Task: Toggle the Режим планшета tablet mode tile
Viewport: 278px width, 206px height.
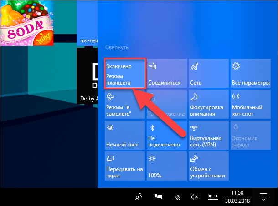Action: point(125,73)
